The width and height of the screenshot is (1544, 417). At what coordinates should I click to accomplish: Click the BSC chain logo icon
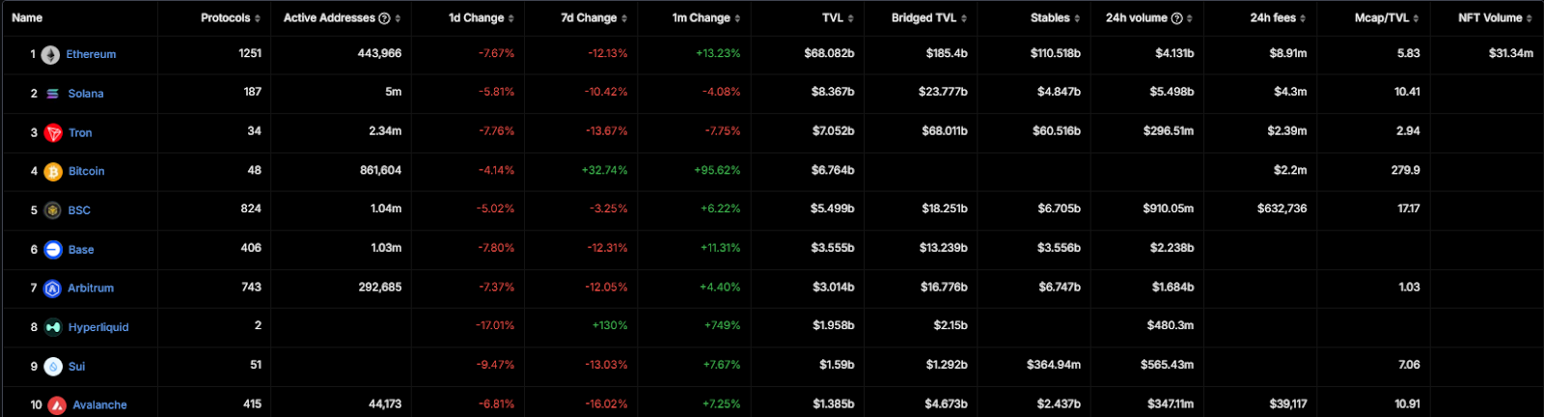[53, 210]
